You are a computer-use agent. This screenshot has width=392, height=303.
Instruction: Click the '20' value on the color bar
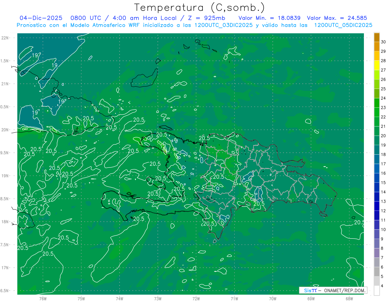(384, 136)
